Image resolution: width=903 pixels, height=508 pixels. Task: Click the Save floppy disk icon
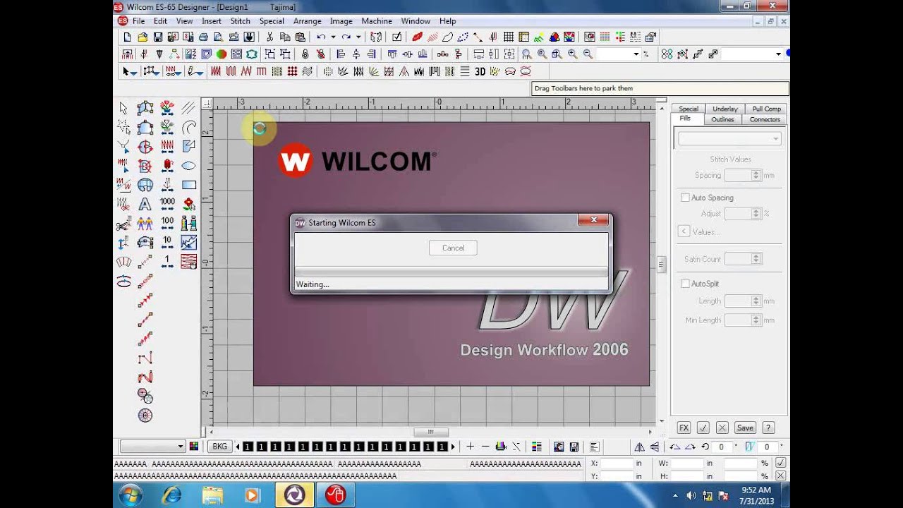[x=158, y=37]
